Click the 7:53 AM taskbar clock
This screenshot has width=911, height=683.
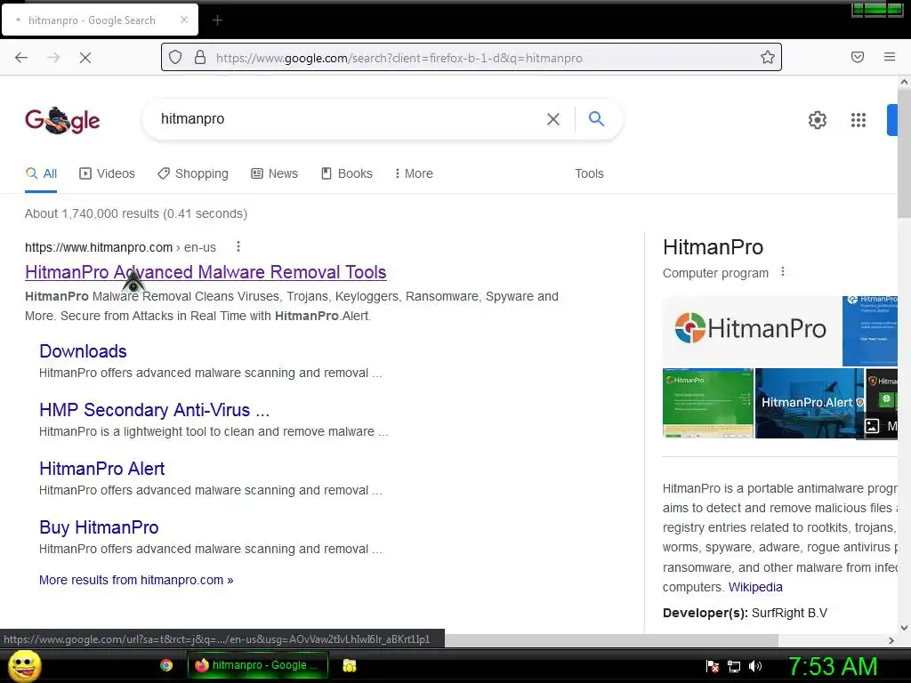point(832,666)
